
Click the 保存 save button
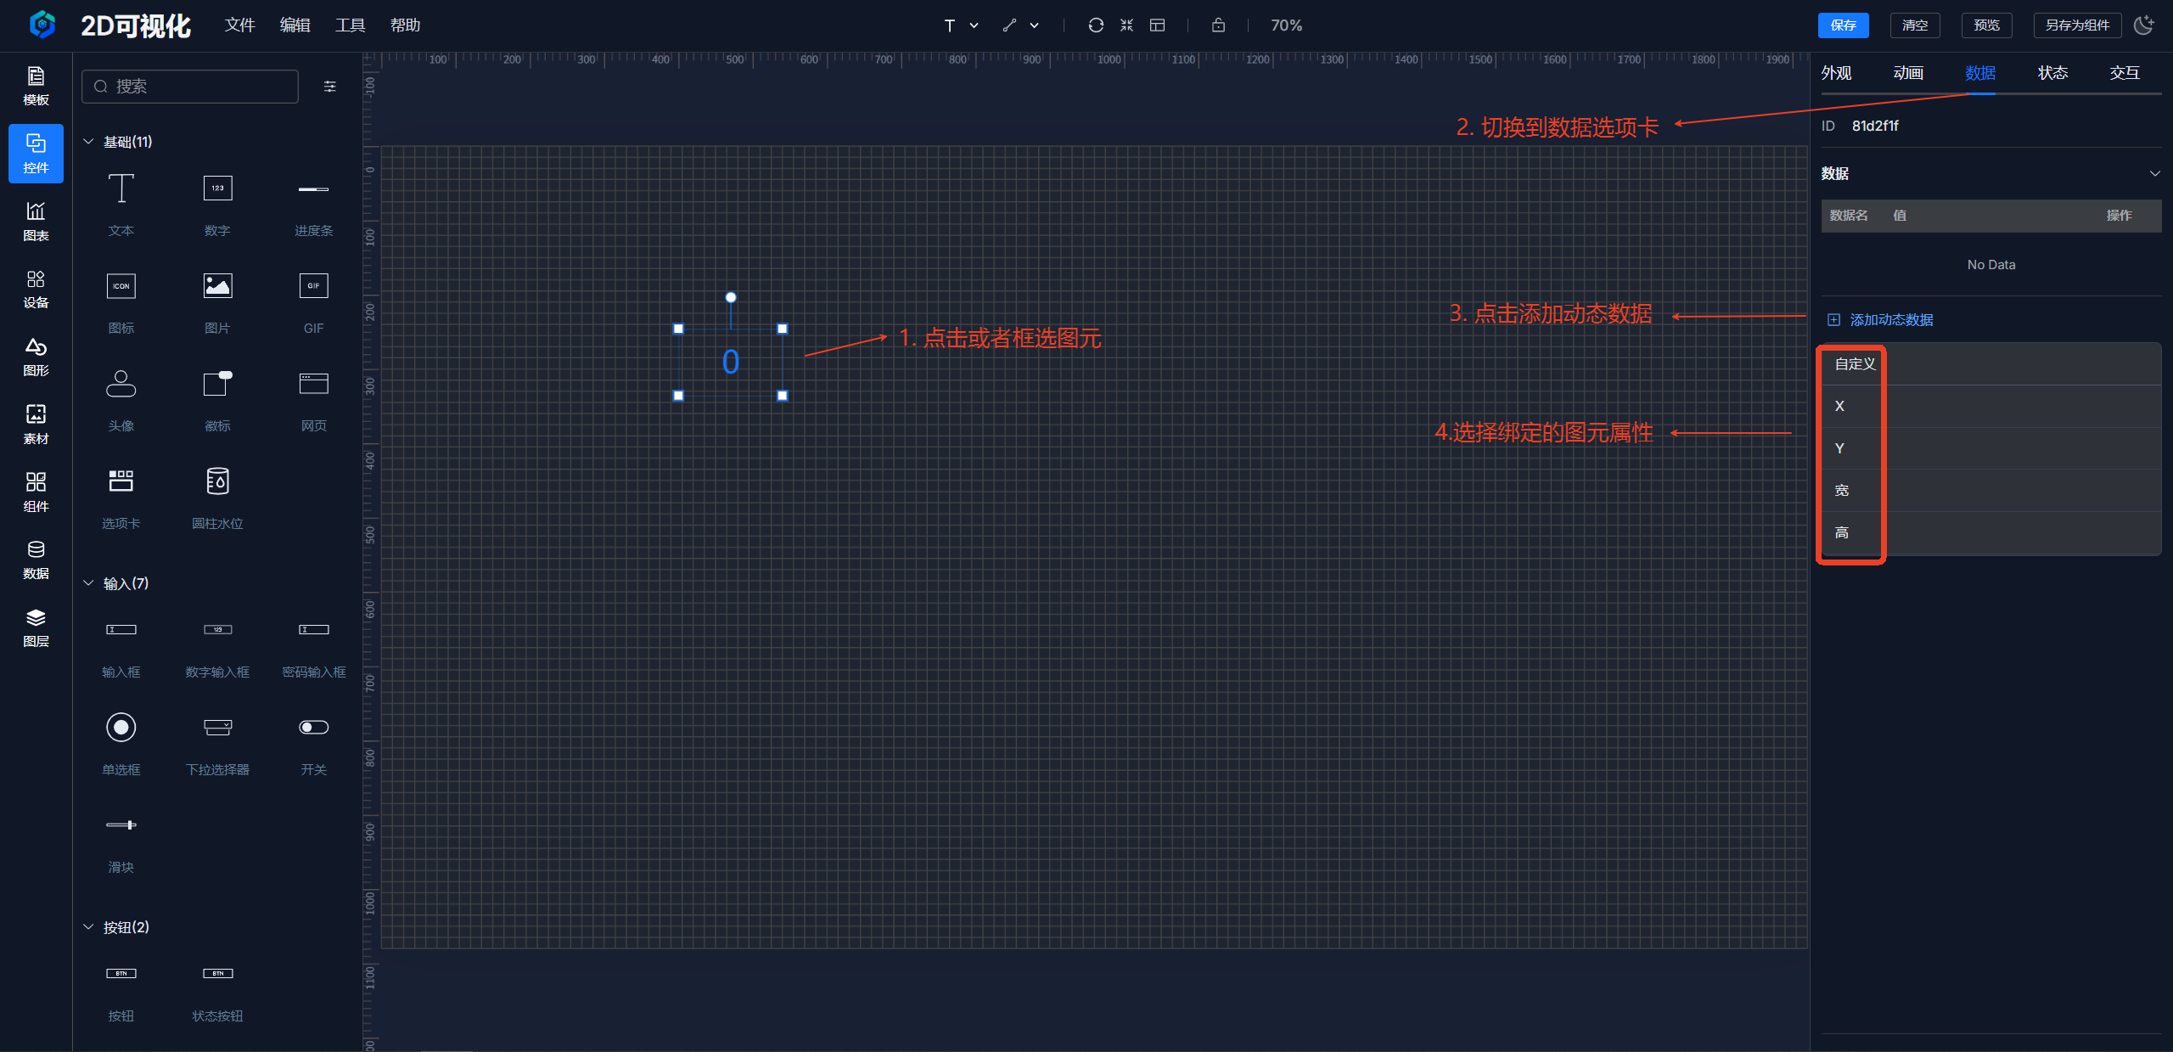tap(1843, 25)
